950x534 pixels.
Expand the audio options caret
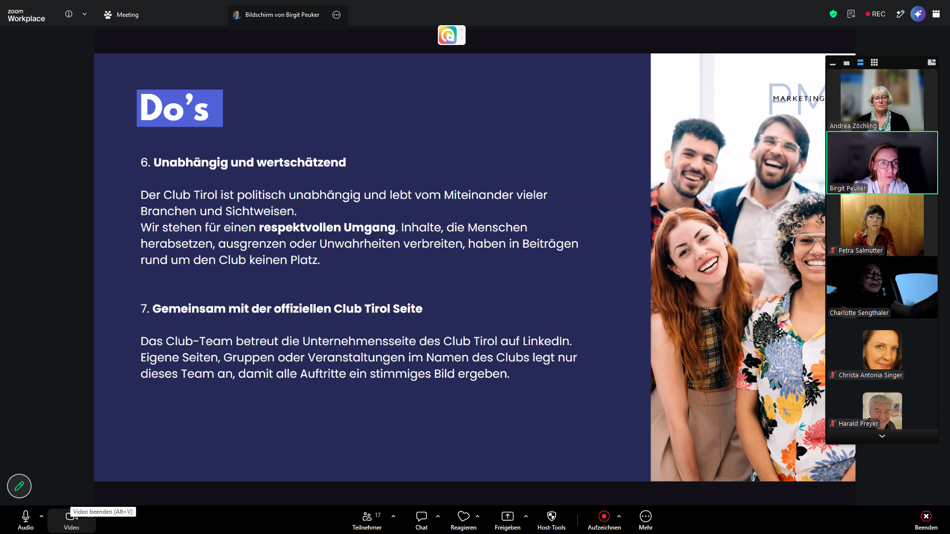click(42, 516)
